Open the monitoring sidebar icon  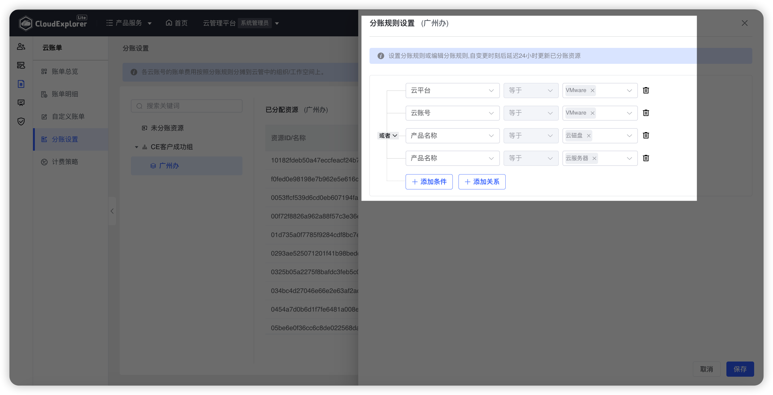[x=21, y=103]
